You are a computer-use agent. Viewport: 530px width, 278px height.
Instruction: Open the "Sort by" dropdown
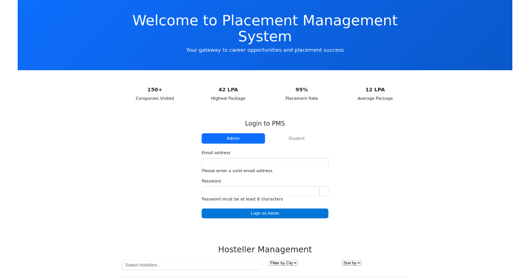click(x=352, y=263)
